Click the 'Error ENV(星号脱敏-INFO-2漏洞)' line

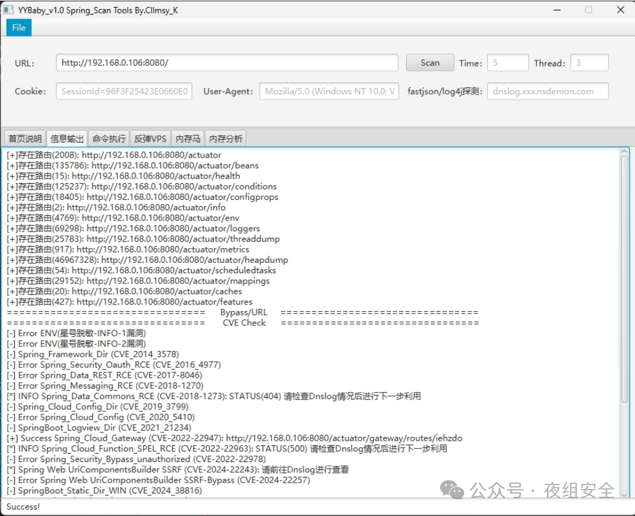pos(76,343)
